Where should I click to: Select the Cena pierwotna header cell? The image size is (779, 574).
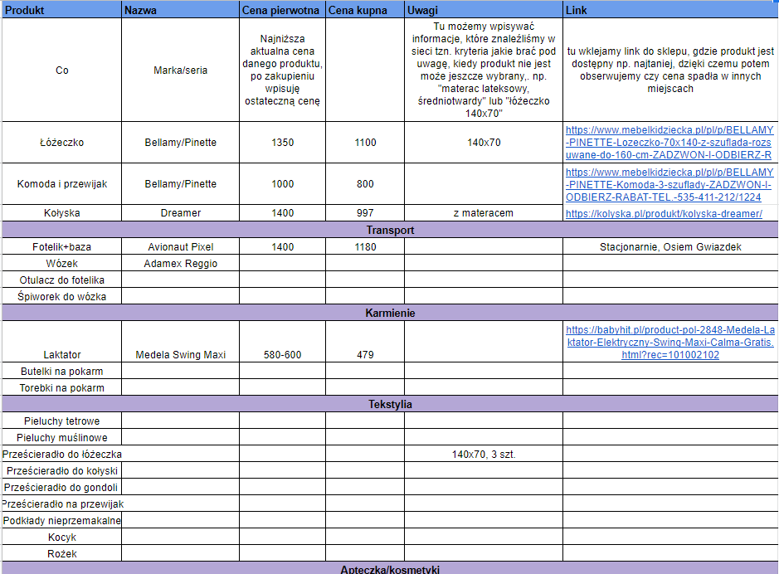[282, 10]
